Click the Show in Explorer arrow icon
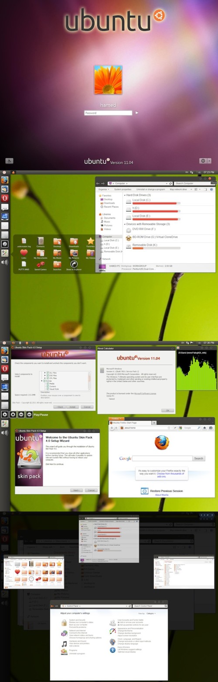This screenshot has width=218, height=682. click(74, 264)
